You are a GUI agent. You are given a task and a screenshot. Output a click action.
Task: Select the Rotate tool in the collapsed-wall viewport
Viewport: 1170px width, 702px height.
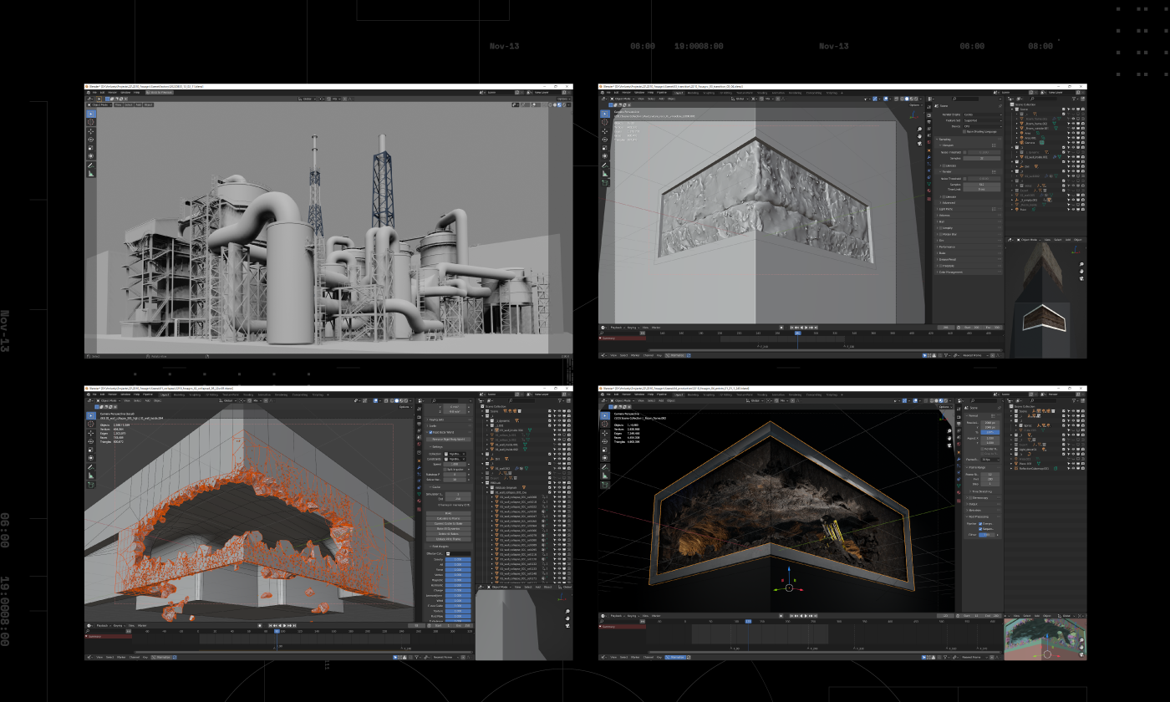click(x=91, y=443)
